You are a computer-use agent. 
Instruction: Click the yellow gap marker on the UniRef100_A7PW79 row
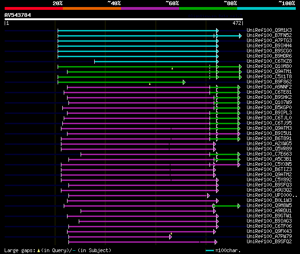coord(171,233)
